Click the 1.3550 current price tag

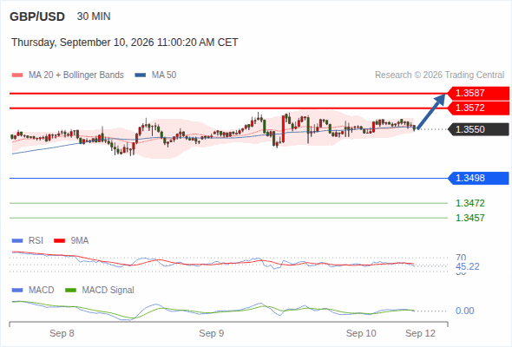click(478, 129)
